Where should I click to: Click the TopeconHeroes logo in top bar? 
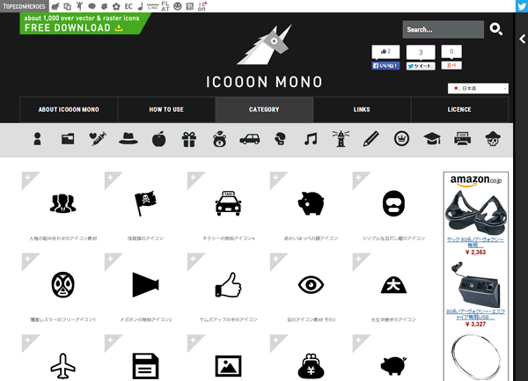[x=24, y=6]
